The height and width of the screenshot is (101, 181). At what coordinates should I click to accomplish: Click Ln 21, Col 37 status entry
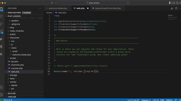[133, 100]
